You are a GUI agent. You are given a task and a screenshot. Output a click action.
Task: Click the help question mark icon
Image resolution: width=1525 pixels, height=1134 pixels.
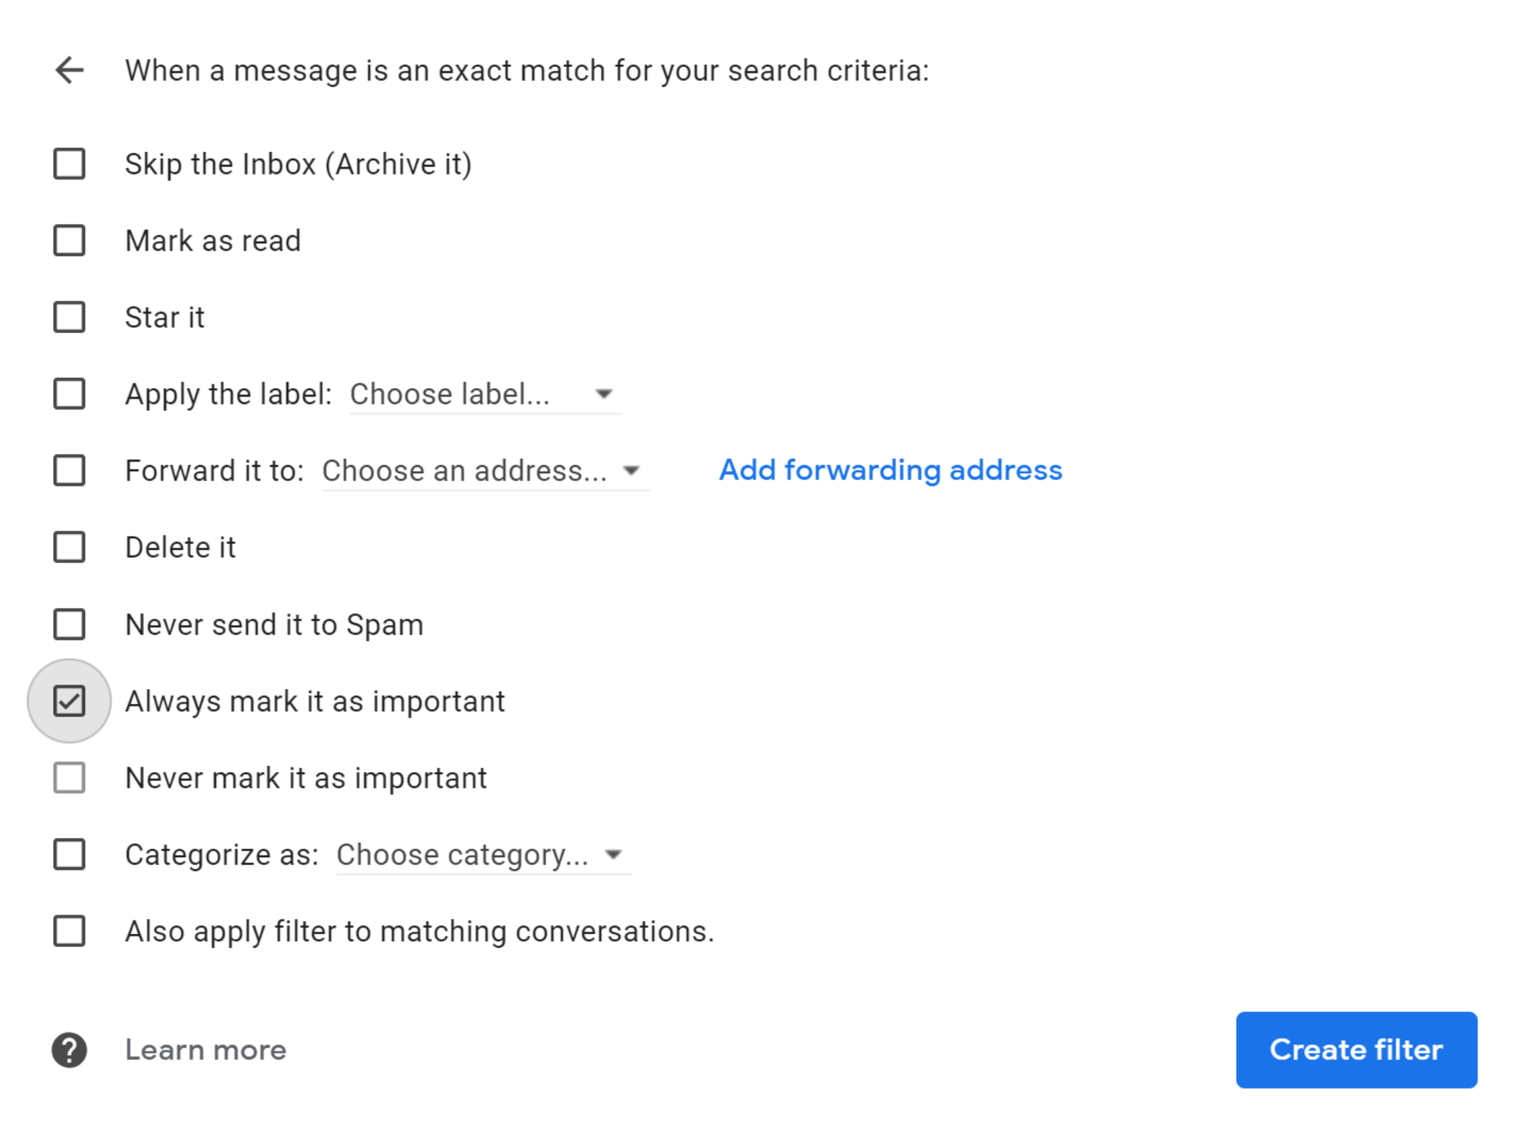click(69, 1050)
